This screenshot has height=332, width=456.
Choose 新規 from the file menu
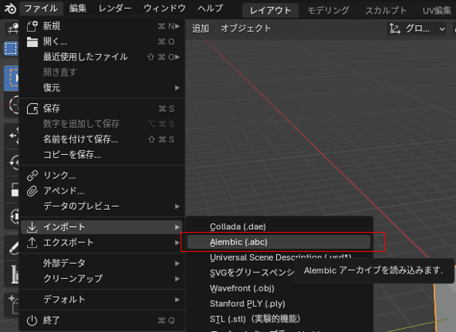(x=102, y=26)
